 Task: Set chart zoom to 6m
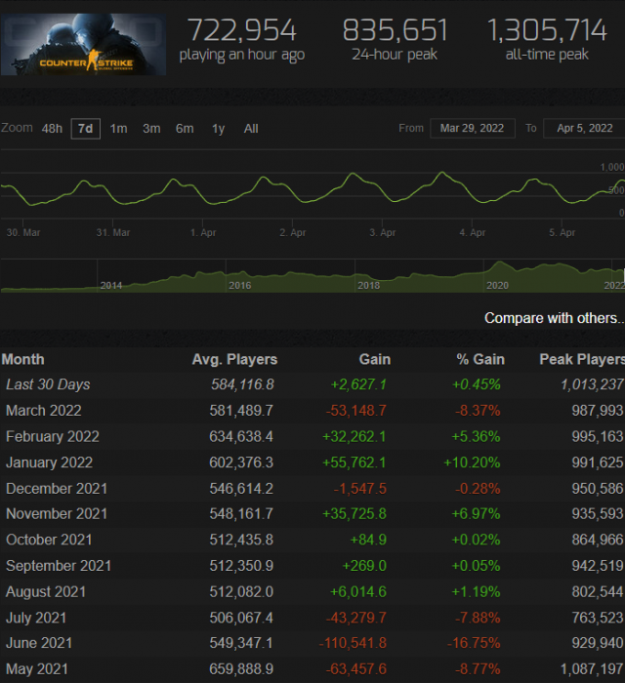click(185, 129)
